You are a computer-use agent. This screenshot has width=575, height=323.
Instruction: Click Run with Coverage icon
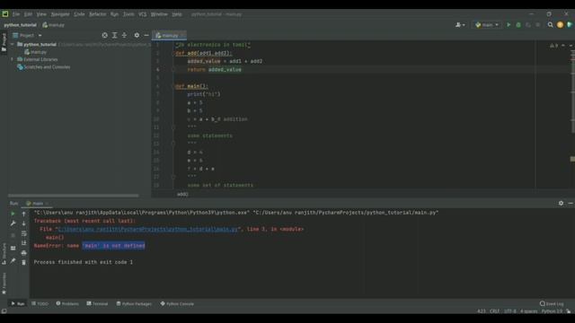[x=528, y=25]
